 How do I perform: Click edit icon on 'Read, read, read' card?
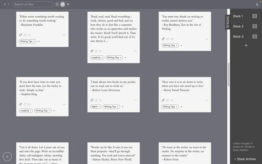tap(96, 51)
